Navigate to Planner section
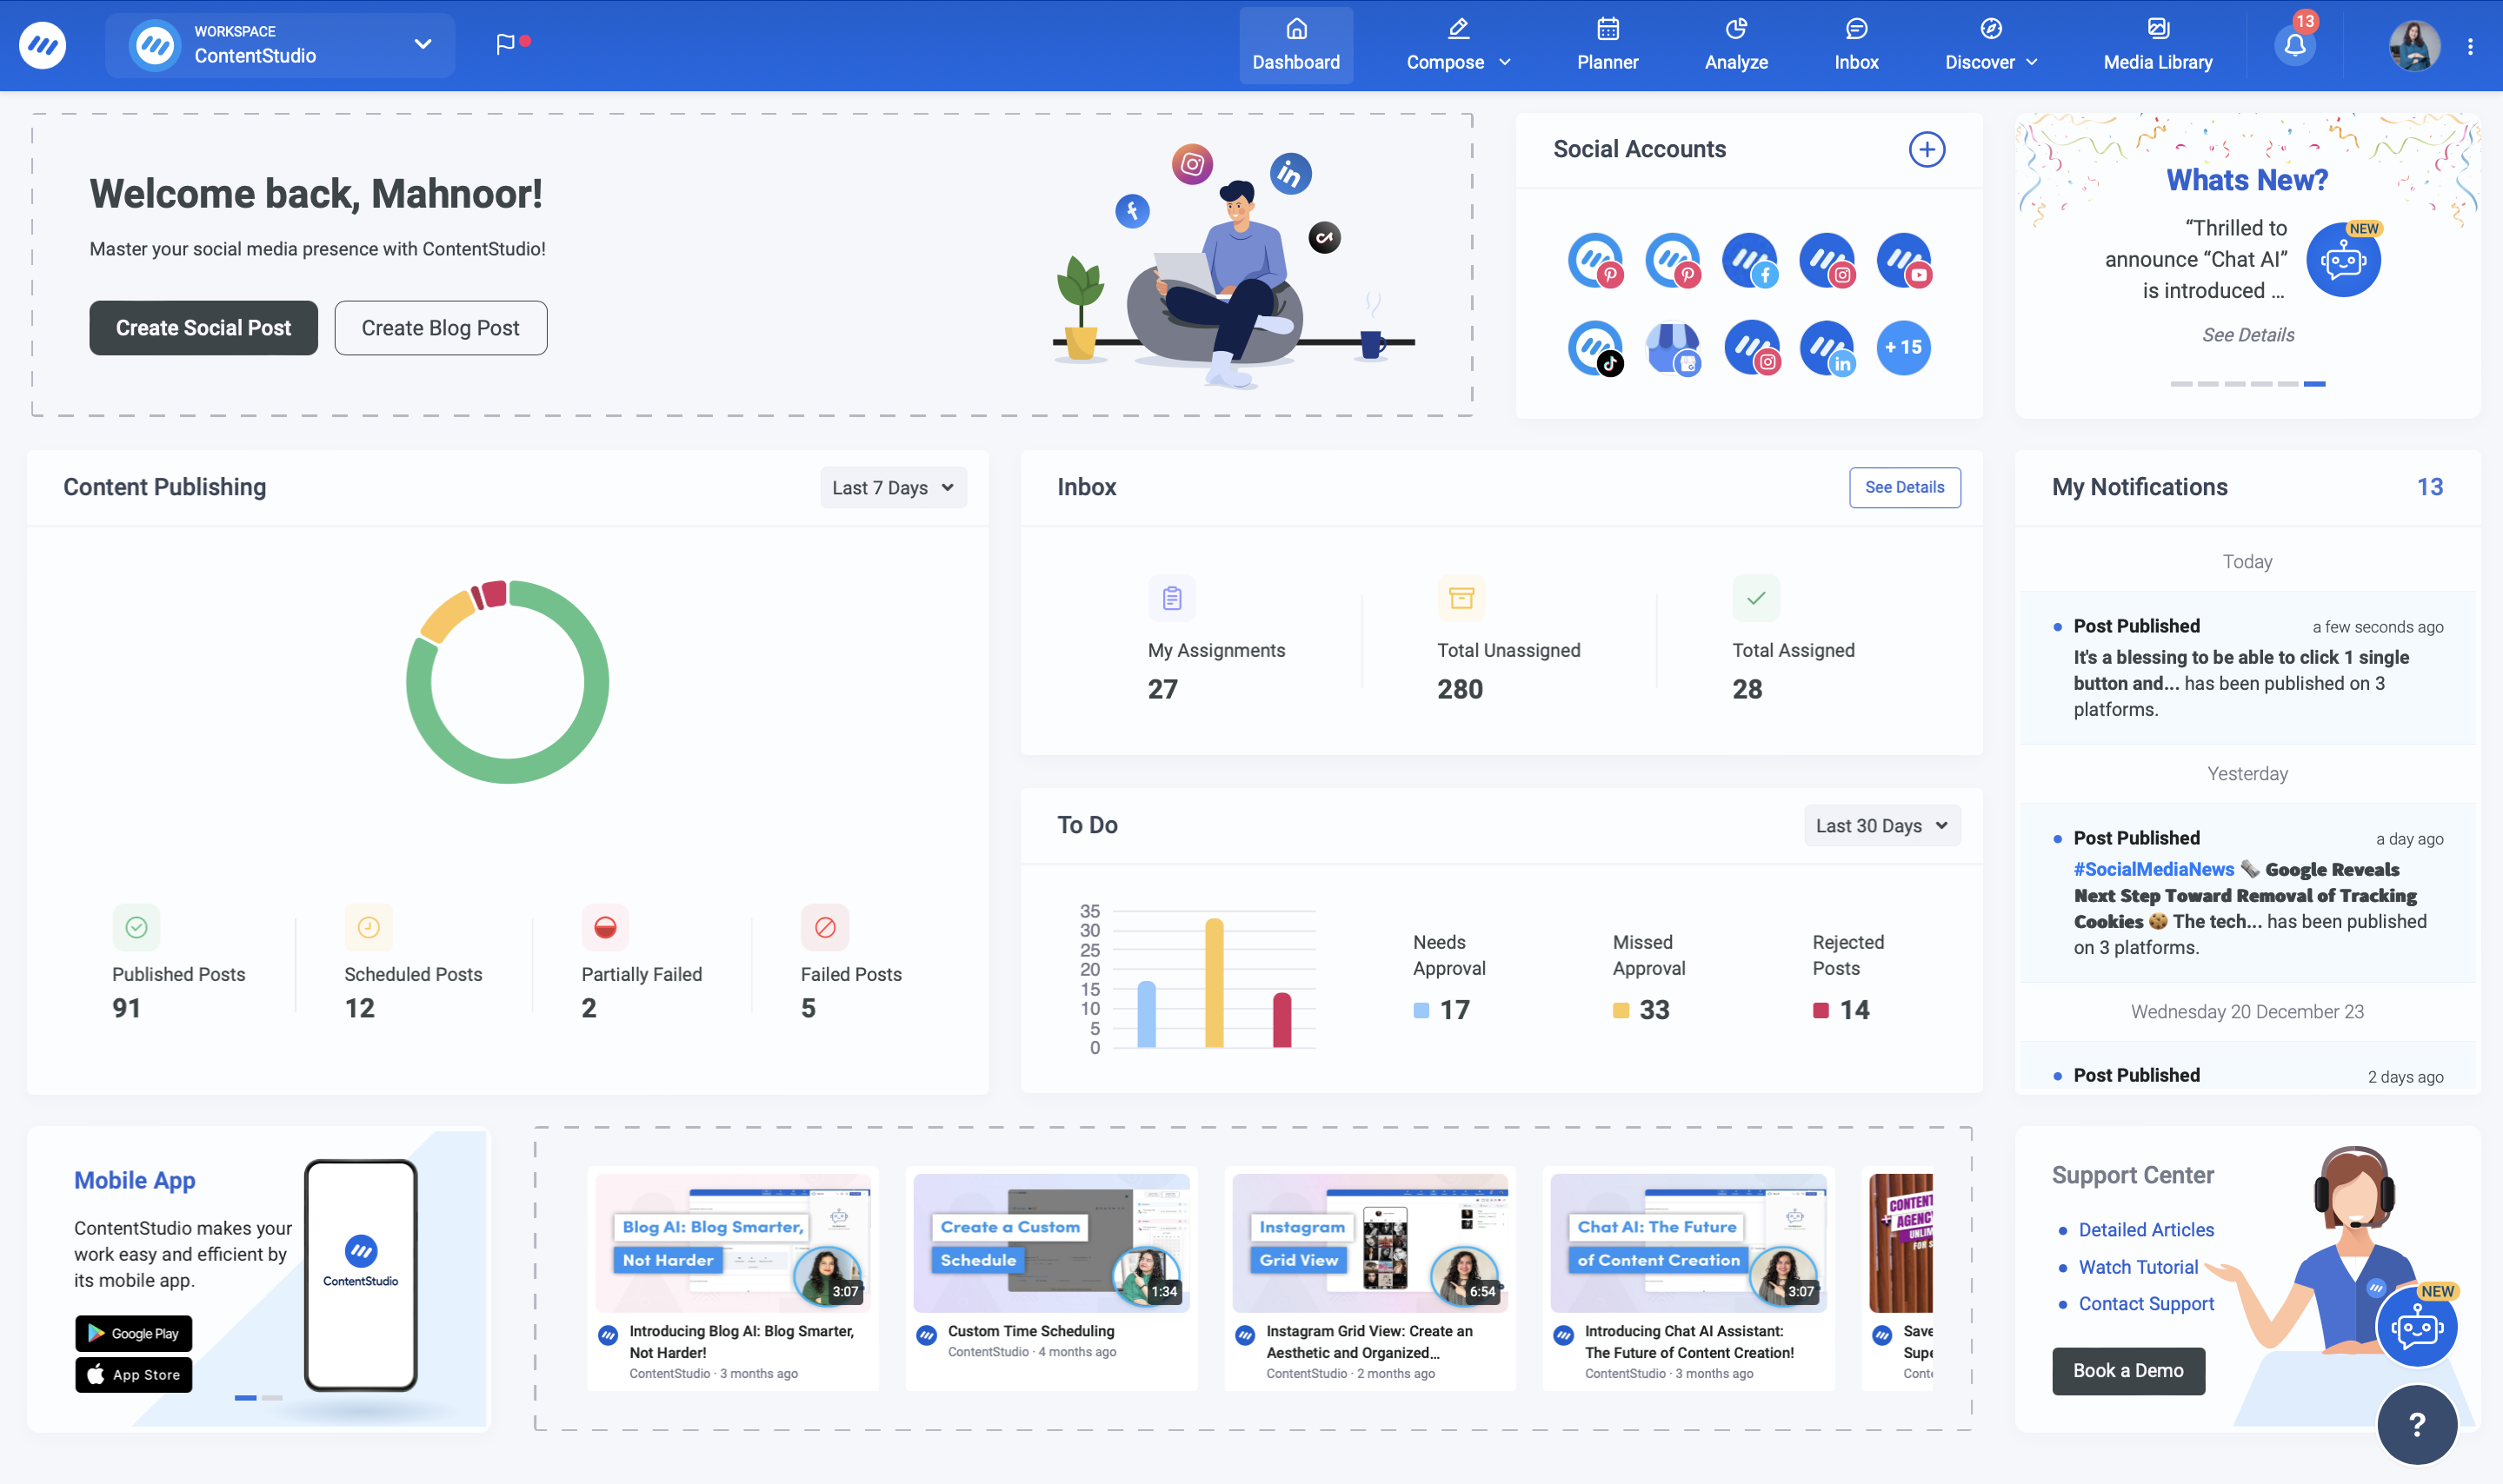 (x=1607, y=44)
